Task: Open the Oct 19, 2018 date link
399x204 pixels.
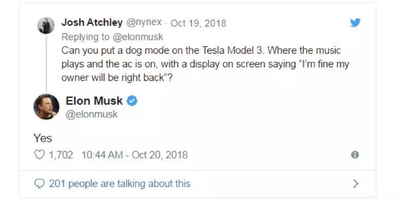Action: [198, 23]
